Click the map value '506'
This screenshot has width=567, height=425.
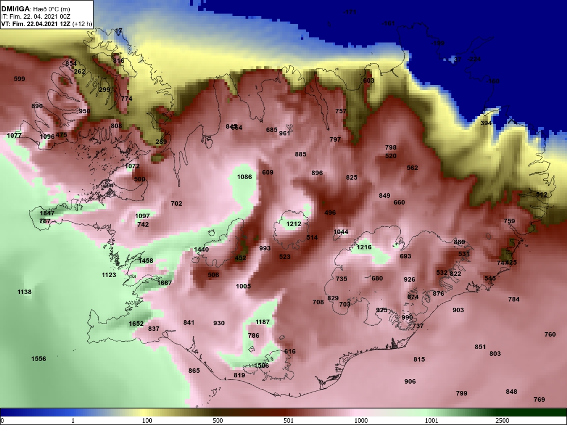[213, 275]
